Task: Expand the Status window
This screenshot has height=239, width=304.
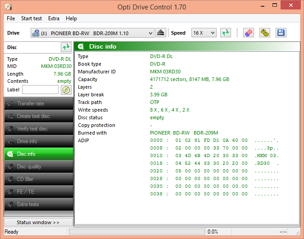Action: pyautogui.click(x=38, y=222)
